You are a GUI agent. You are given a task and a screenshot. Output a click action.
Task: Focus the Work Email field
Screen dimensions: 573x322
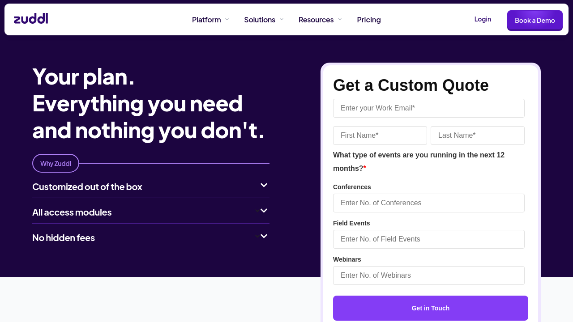coord(428,108)
